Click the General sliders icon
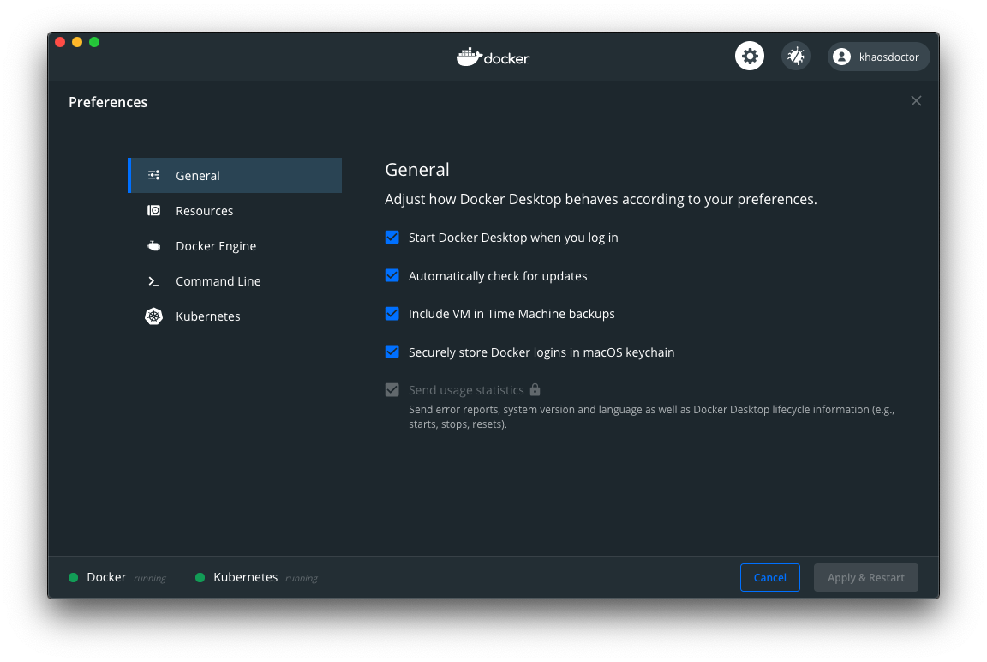 coord(153,175)
